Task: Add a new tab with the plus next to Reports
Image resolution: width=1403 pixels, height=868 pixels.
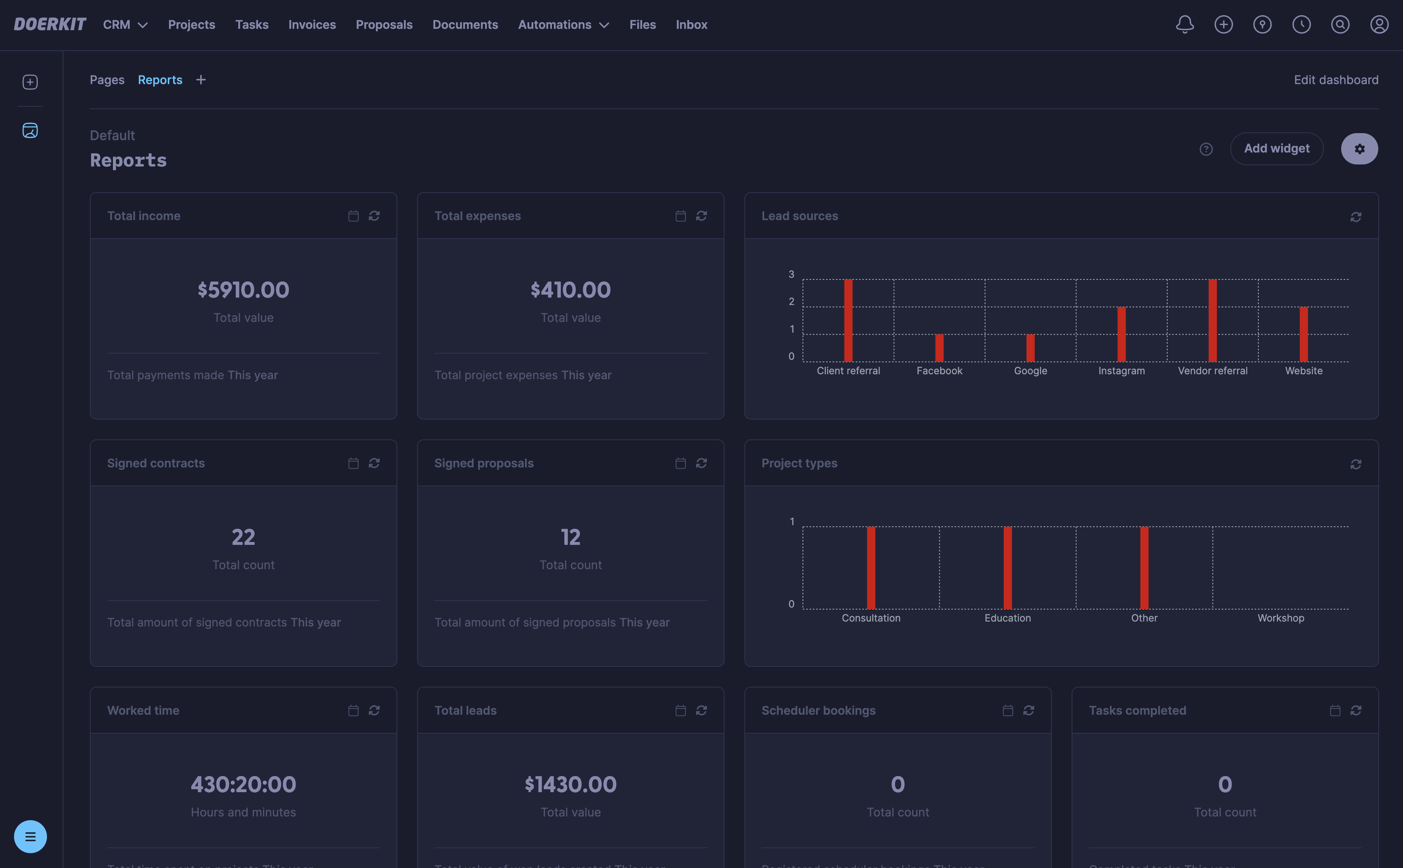Action: [201, 80]
